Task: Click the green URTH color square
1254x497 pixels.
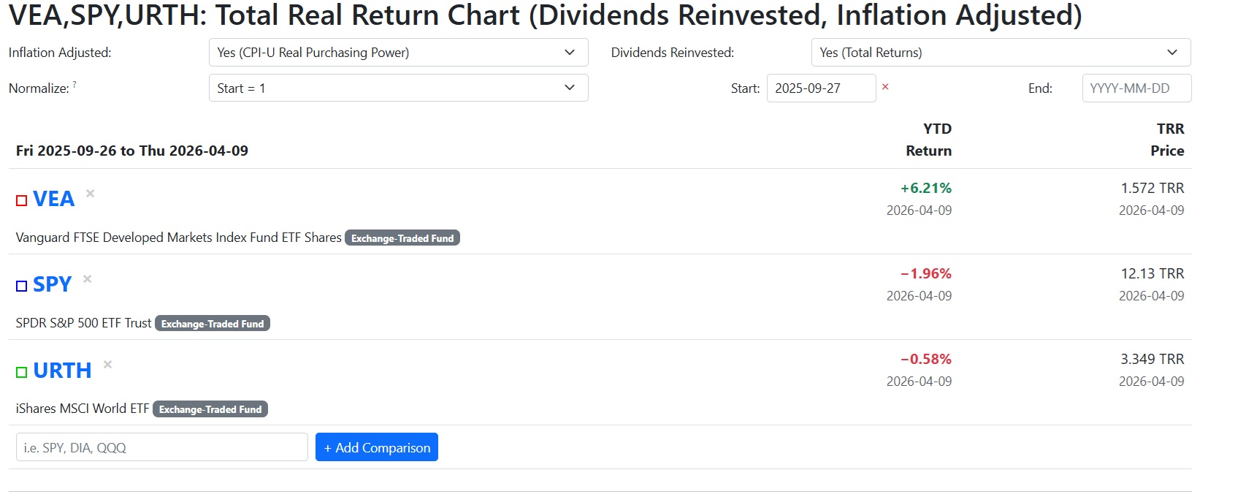Action: click(x=22, y=372)
